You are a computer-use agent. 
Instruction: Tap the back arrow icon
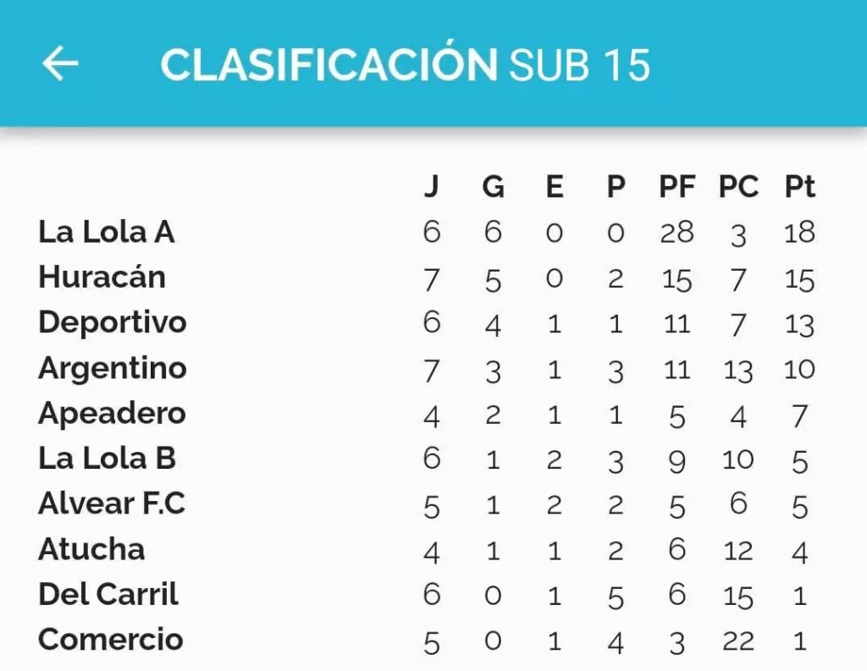60,63
